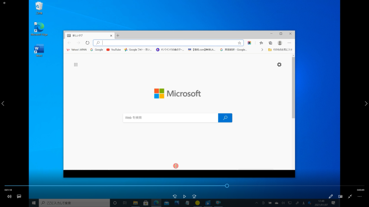The height and width of the screenshot is (207, 369).
Task: Open the apps grid launcher icon
Action: [x=76, y=65]
